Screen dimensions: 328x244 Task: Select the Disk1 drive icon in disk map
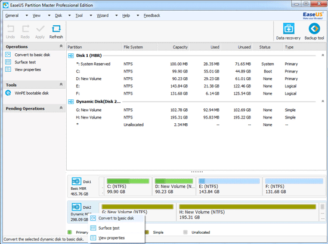pyautogui.click(x=76, y=181)
